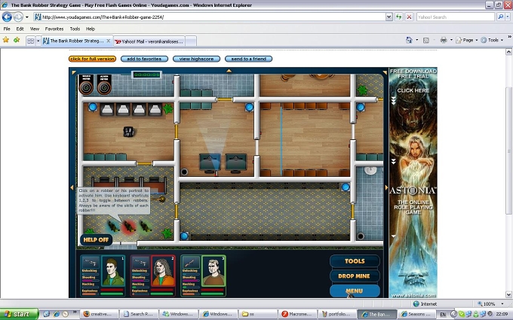Click the alarm meter dial in the game
Screen dimensions: 513x320
tap(104, 87)
